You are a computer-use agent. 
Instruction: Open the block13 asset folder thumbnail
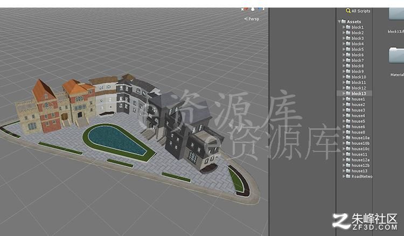396,13
